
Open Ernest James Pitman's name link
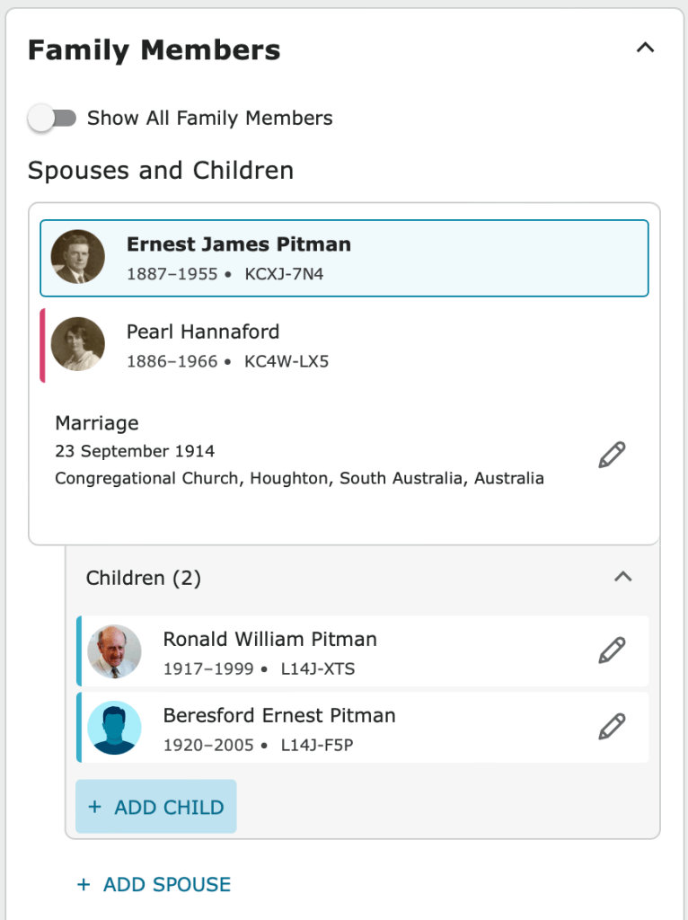(x=238, y=244)
